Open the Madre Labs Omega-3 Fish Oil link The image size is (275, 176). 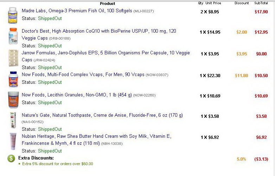coord(77,11)
